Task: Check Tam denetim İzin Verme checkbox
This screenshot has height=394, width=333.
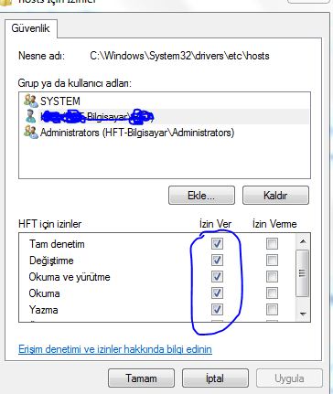Action: pyautogui.click(x=272, y=243)
